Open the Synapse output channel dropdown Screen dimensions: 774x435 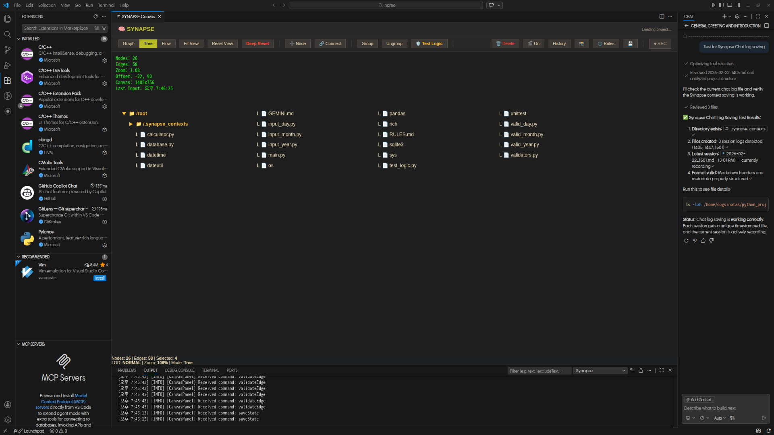(x=600, y=371)
